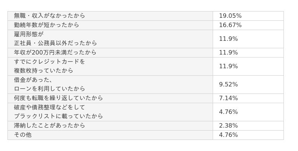Click the '勤続年数が短かったから' cell

(47, 25)
